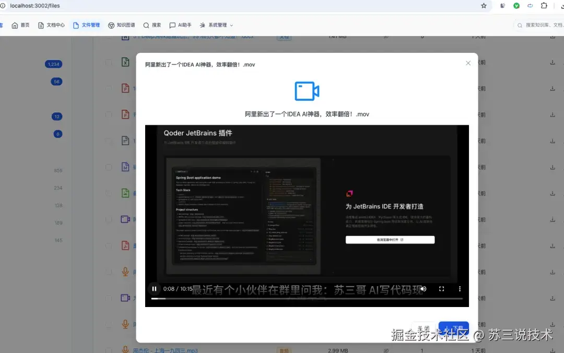
Task: Click the sidebar count 856
Action: [58, 170]
